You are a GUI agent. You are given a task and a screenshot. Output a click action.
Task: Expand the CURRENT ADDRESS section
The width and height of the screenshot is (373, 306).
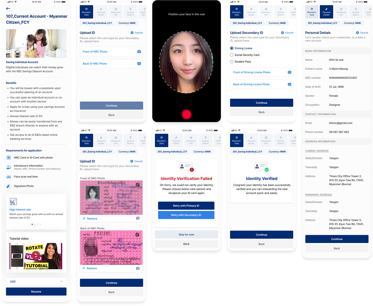coord(317,151)
